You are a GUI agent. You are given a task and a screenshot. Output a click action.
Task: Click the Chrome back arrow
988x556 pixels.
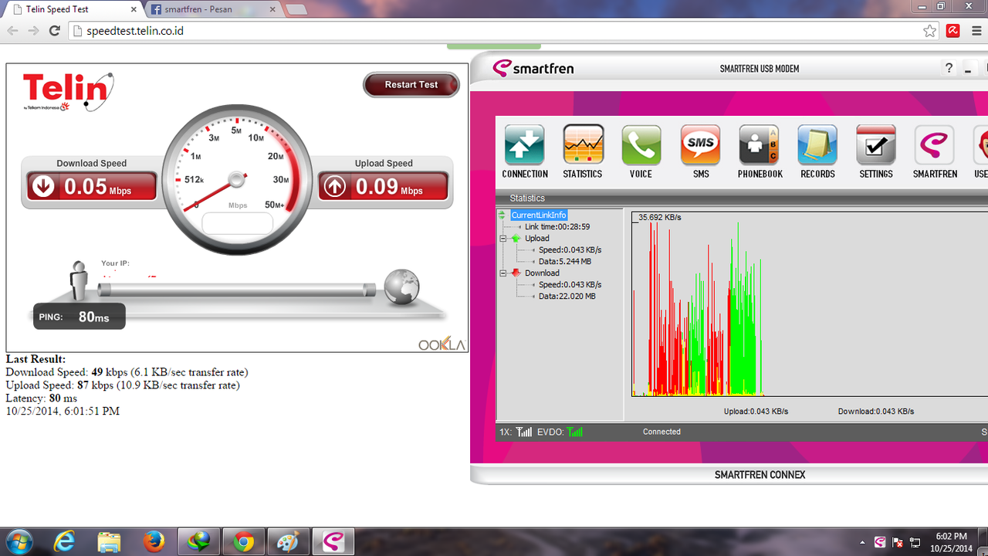(x=13, y=31)
